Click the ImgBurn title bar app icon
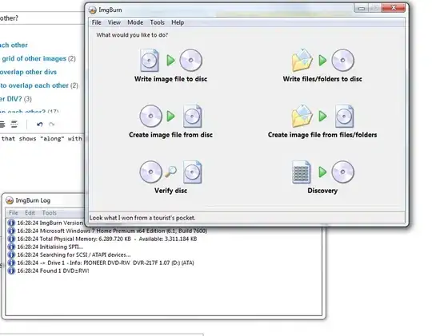432x336 pixels. [93, 10]
